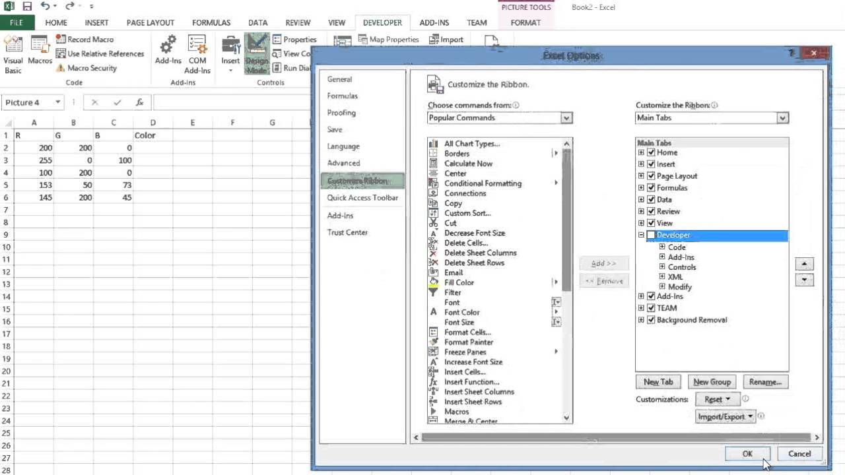Redo the last action
The width and height of the screenshot is (845, 475).
click(x=69, y=6)
